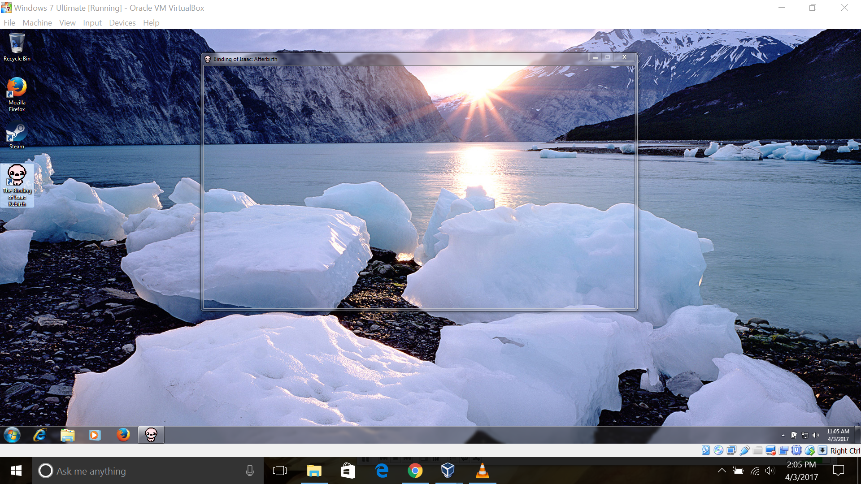Click the Cortana Ask me anything box
861x484 pixels.
coord(148,471)
